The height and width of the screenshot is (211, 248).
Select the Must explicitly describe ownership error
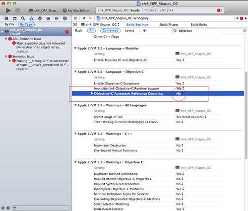(x=41, y=45)
